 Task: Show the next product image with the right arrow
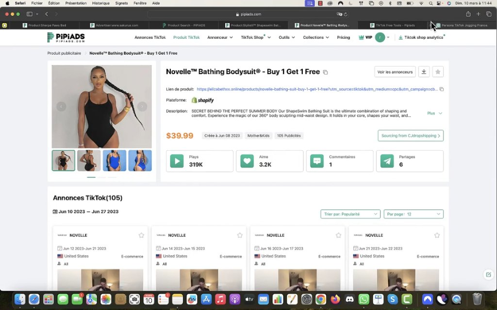point(142,107)
